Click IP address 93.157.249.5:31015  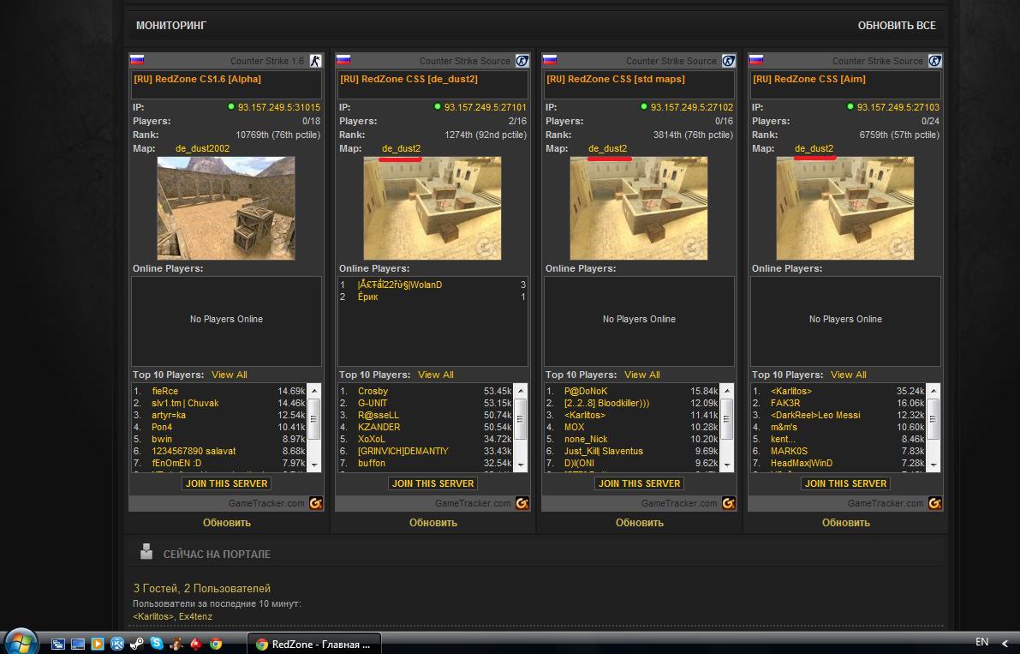pos(279,107)
